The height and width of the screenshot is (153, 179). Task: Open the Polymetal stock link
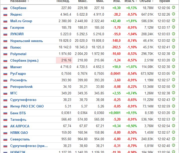click(18, 54)
